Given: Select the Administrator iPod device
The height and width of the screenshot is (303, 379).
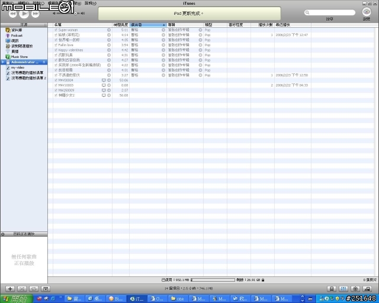Looking at the screenshot, I should click(x=24, y=62).
